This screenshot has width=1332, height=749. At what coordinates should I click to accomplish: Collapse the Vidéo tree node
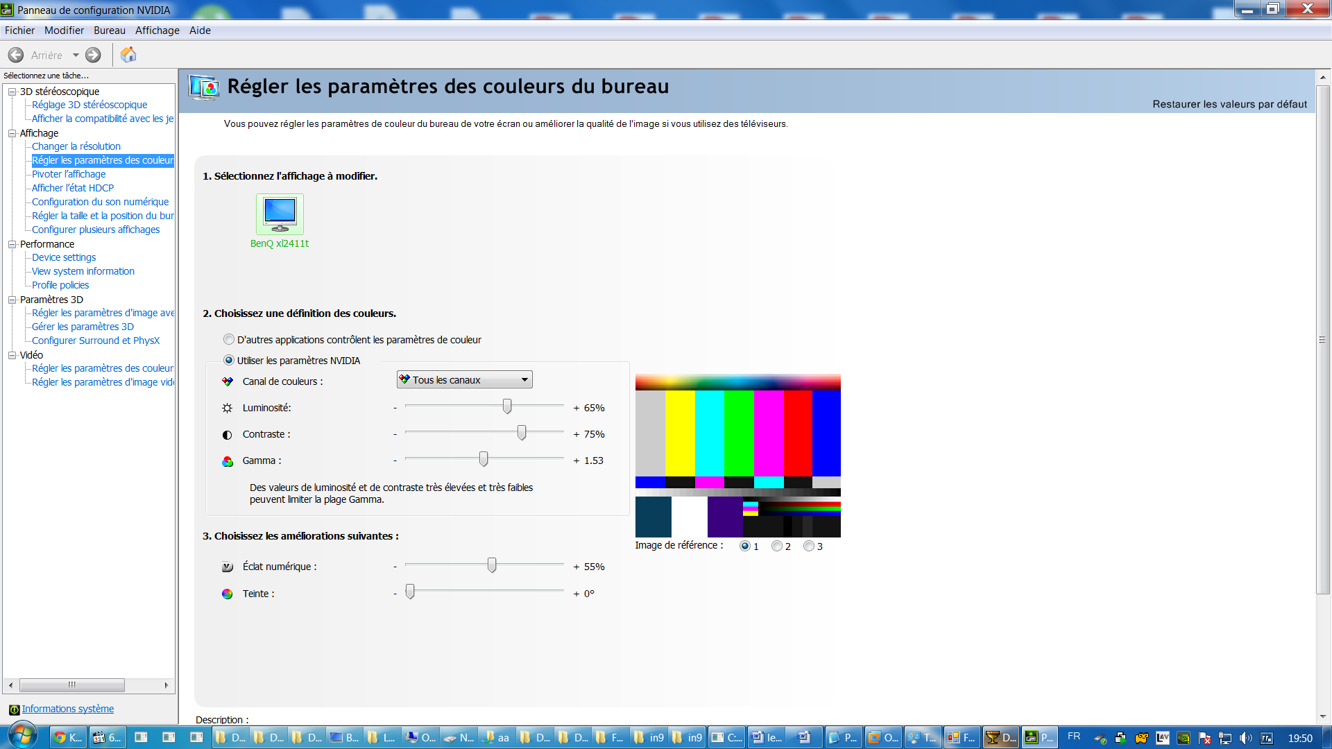tap(12, 355)
